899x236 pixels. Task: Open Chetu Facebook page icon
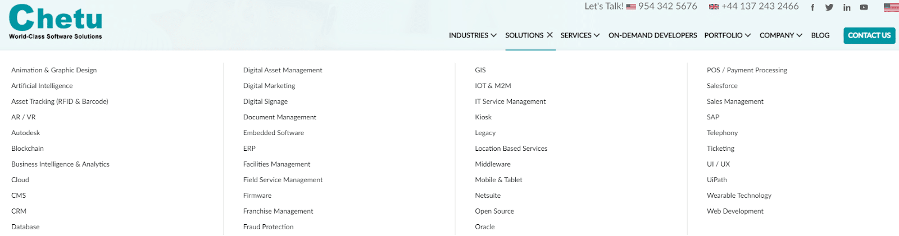click(812, 7)
